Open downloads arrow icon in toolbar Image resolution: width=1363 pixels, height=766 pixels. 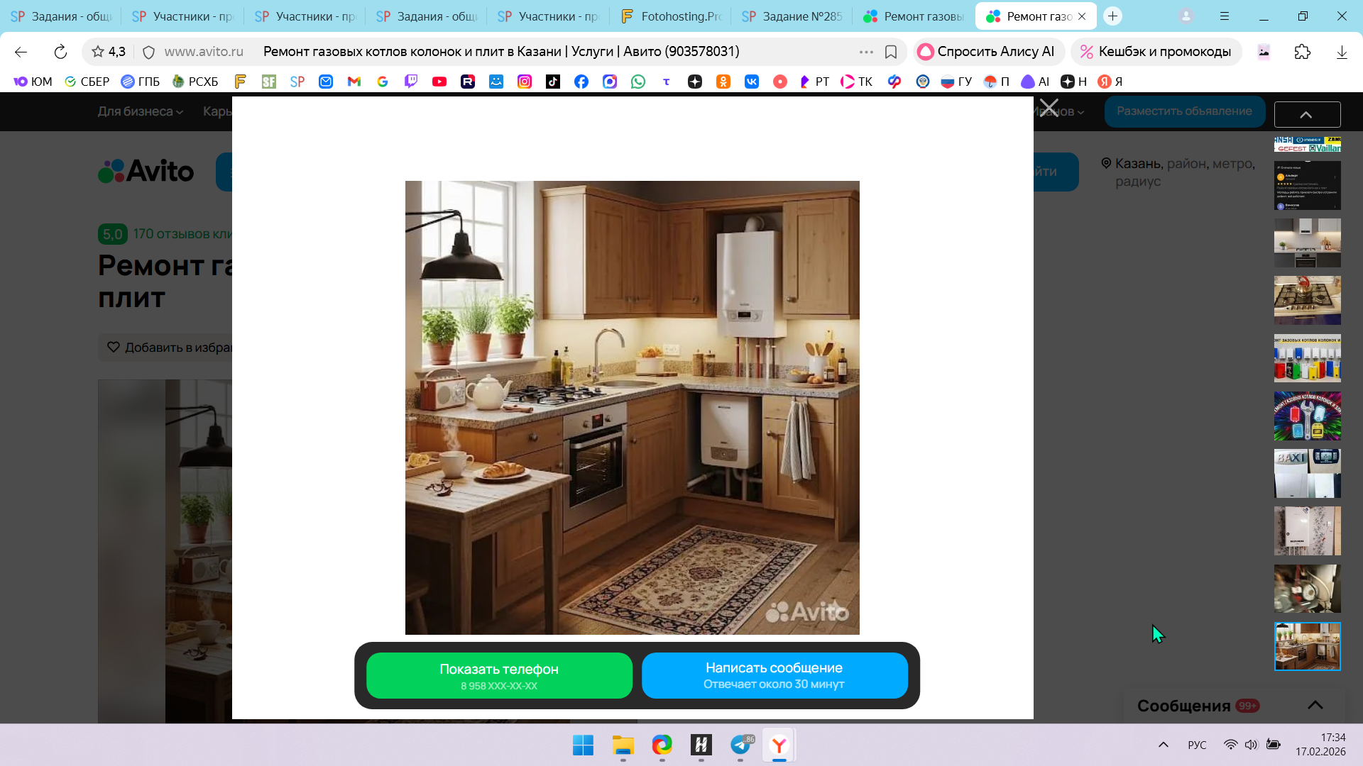coord(1341,52)
